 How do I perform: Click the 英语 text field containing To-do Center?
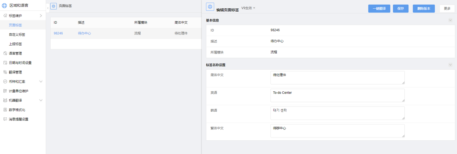(337, 95)
